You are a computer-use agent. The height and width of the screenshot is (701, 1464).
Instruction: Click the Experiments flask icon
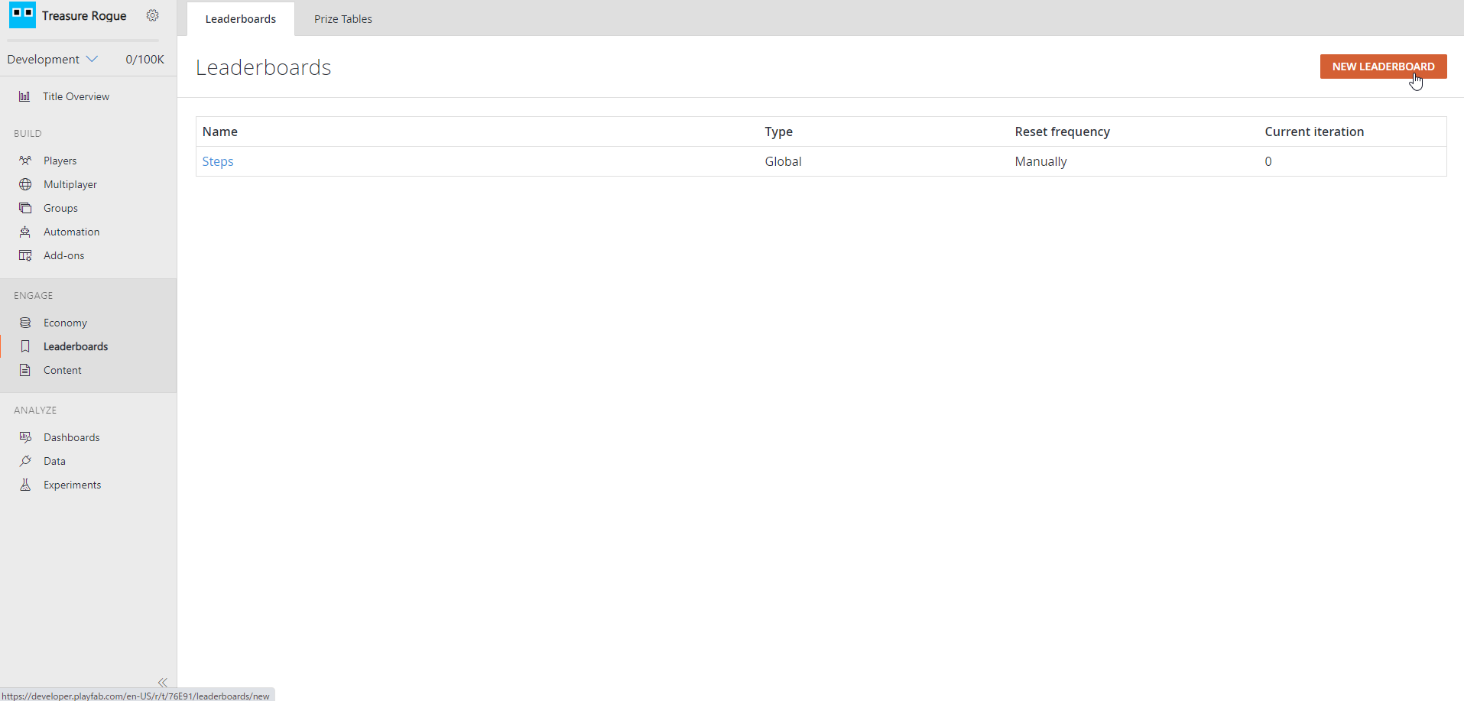[25, 485]
